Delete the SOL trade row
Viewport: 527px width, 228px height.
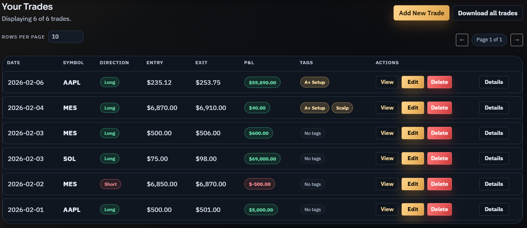tap(439, 158)
